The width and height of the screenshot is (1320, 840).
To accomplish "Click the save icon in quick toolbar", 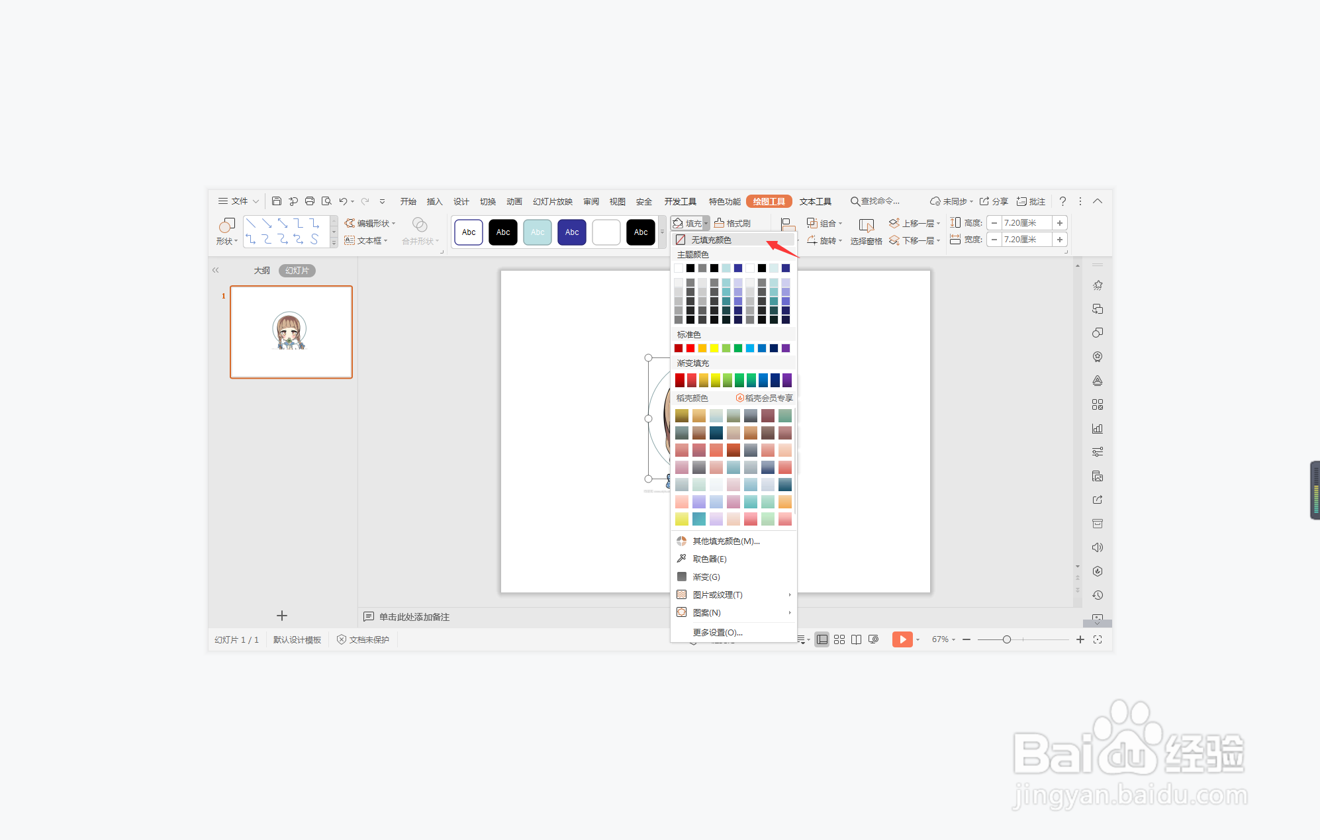I will coord(277,201).
